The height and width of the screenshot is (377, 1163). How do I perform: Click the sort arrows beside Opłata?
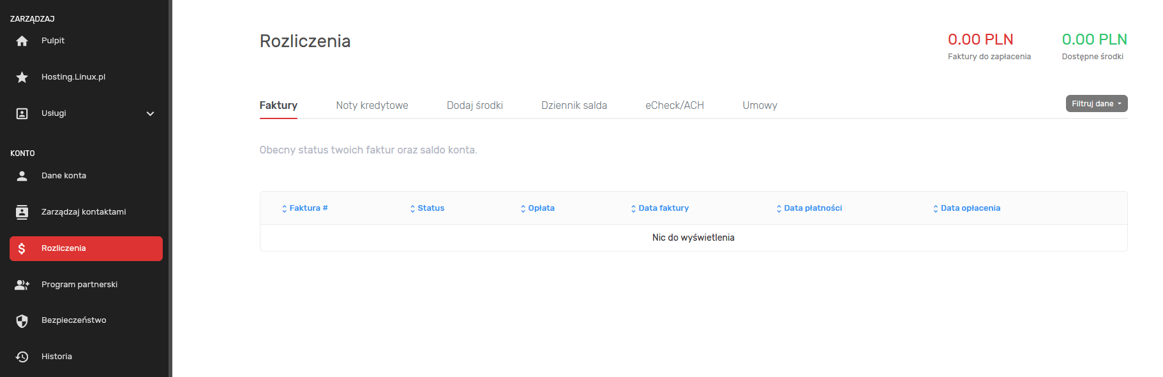click(x=523, y=209)
